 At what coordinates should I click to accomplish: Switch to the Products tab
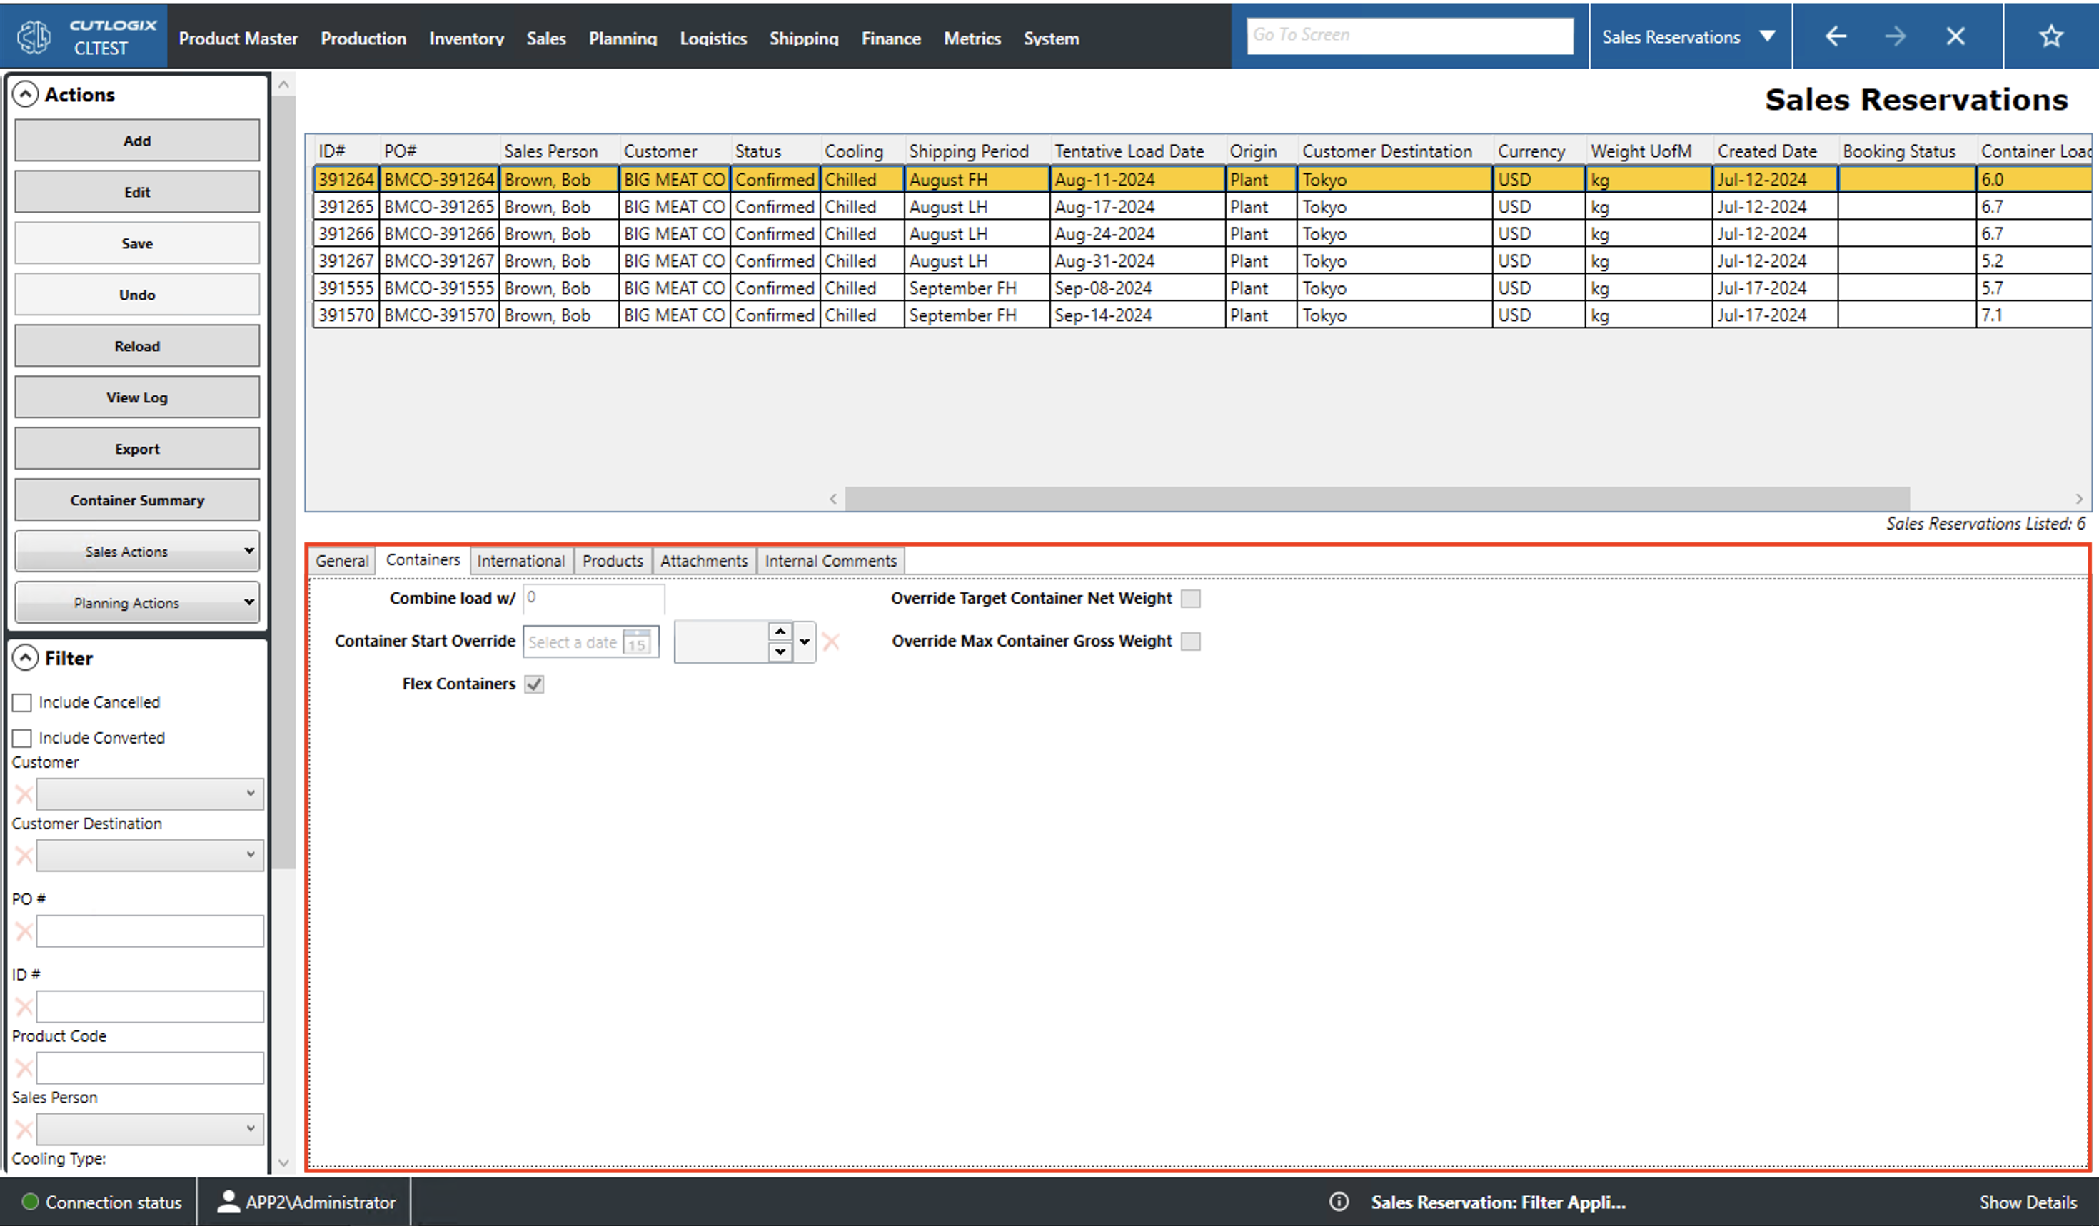tap(613, 560)
